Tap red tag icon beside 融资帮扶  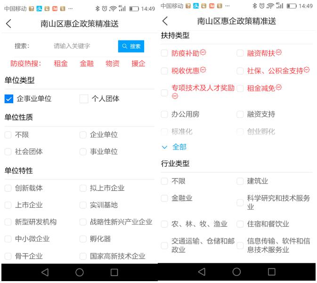pos(278,52)
